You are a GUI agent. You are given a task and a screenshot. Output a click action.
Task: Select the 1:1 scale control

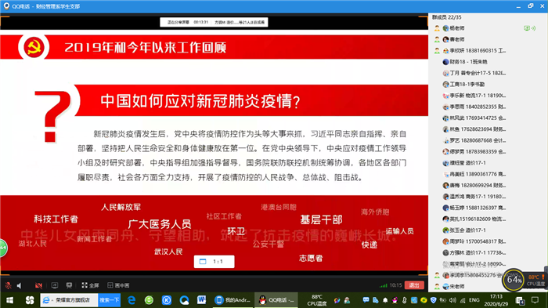tap(214, 262)
